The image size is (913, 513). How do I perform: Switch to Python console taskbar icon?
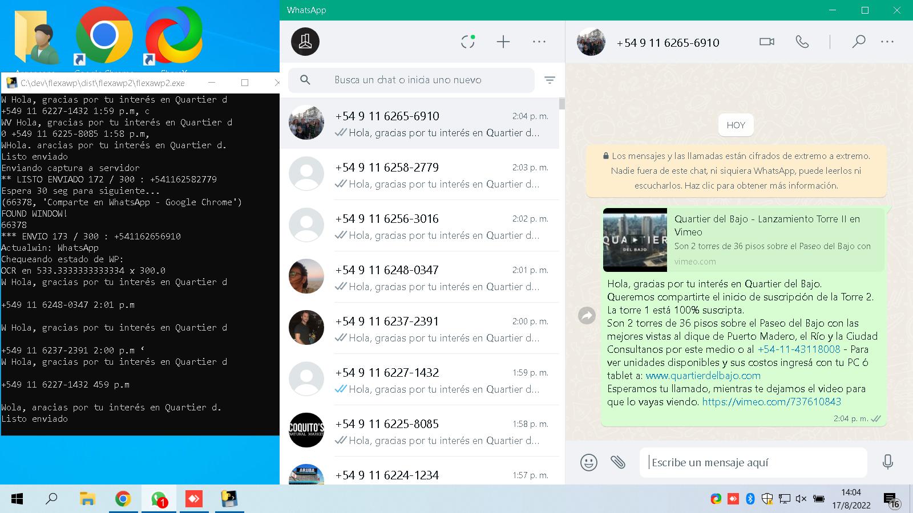pos(229,499)
